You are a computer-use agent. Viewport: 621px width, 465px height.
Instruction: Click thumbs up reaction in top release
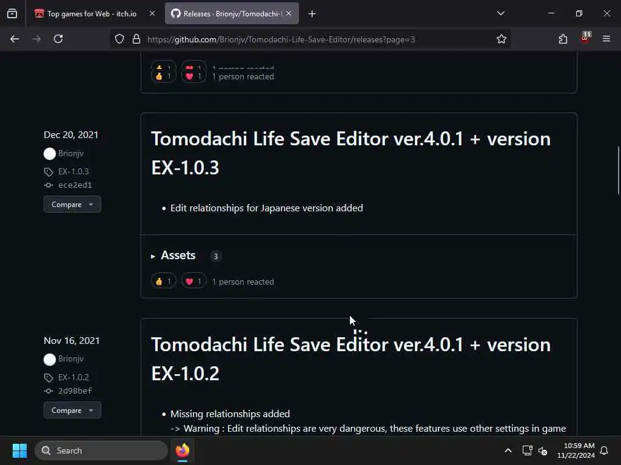163,76
